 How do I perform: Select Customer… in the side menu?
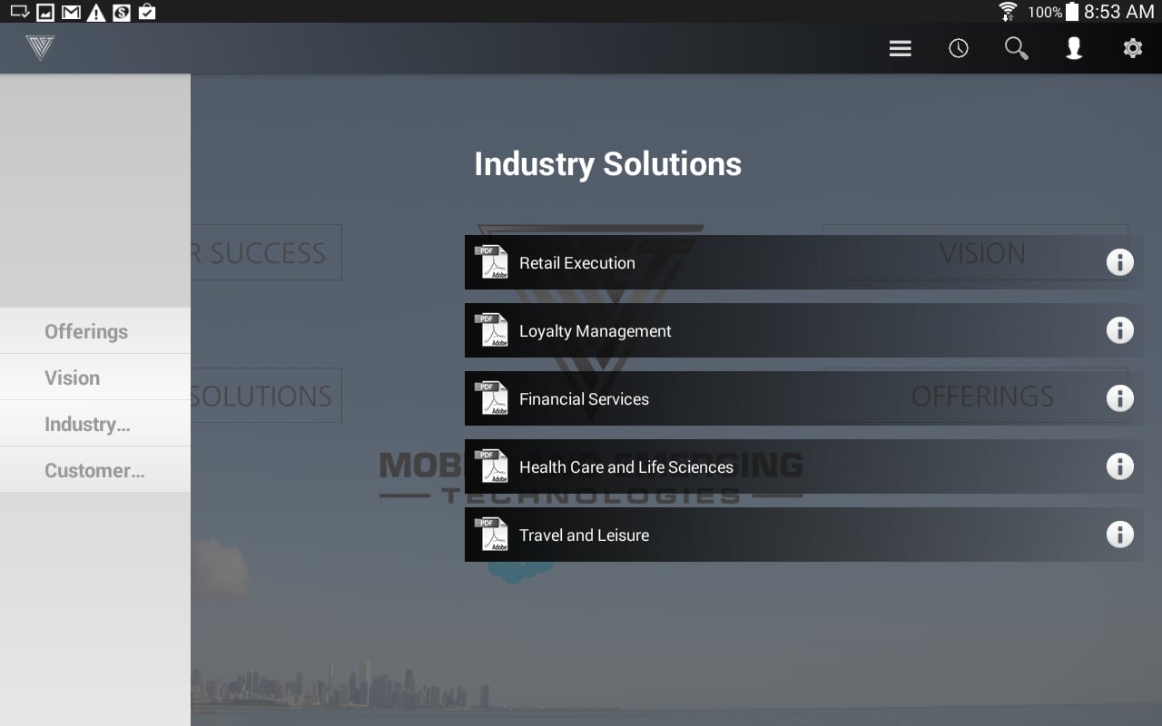pos(95,470)
